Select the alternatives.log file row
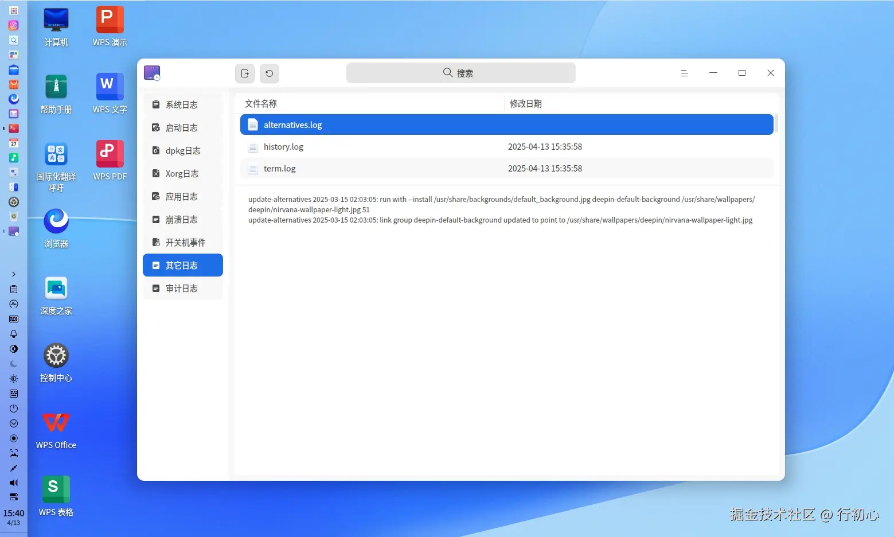 (x=506, y=124)
